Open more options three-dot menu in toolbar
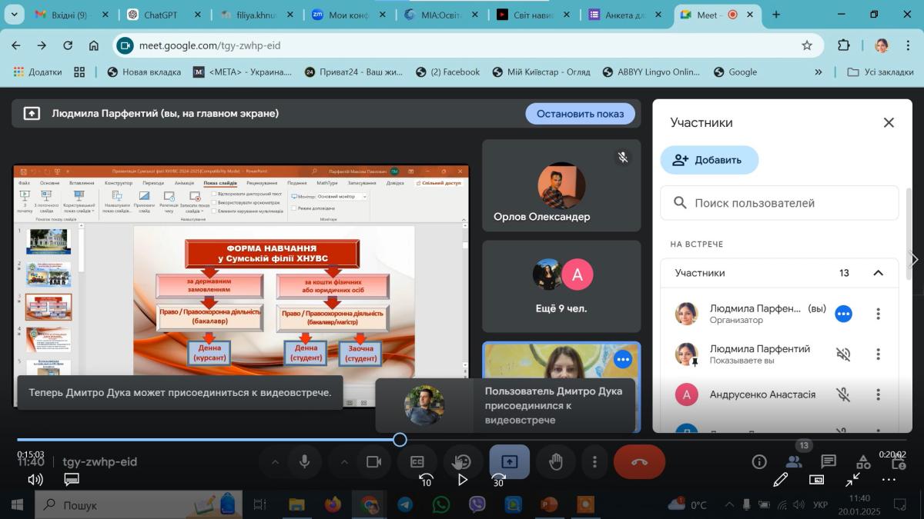The width and height of the screenshot is (924, 519). click(594, 461)
